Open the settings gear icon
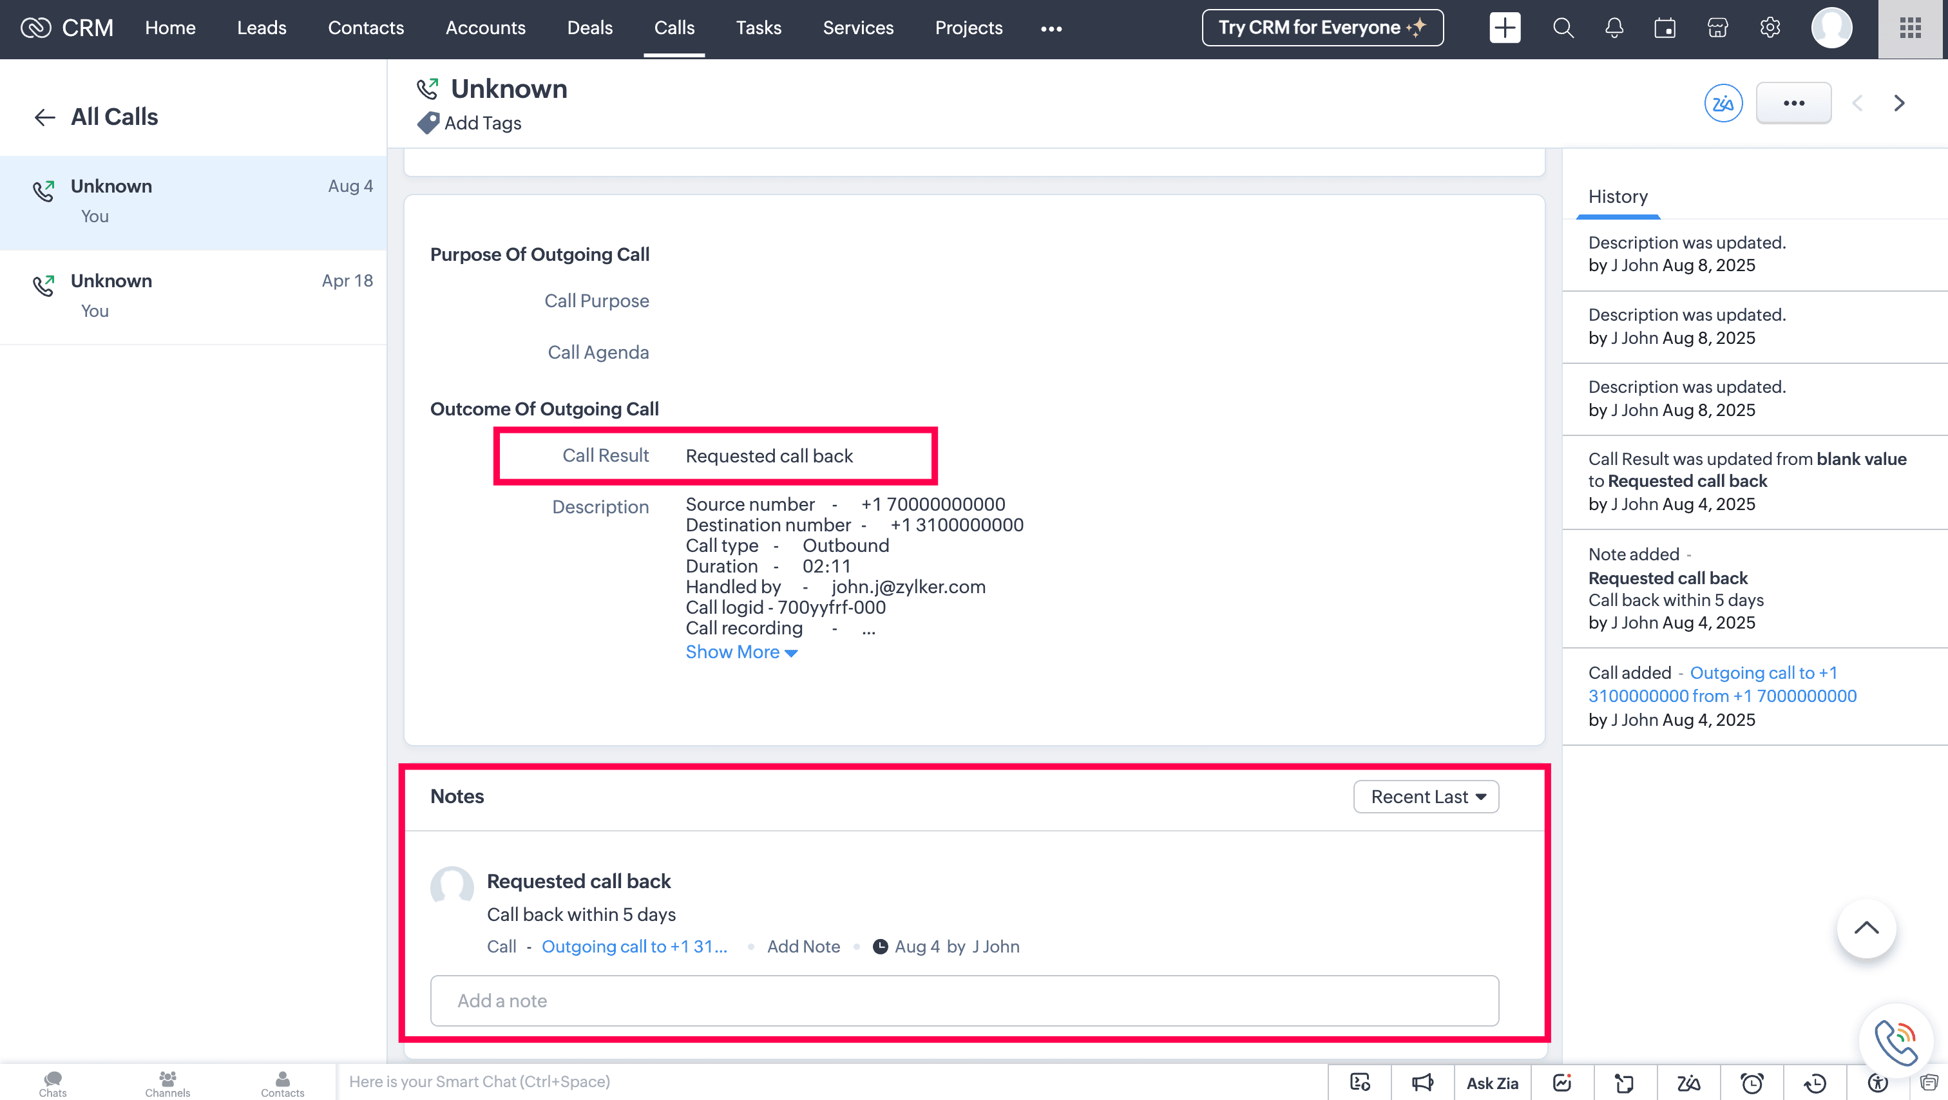The width and height of the screenshot is (1948, 1100). point(1770,29)
